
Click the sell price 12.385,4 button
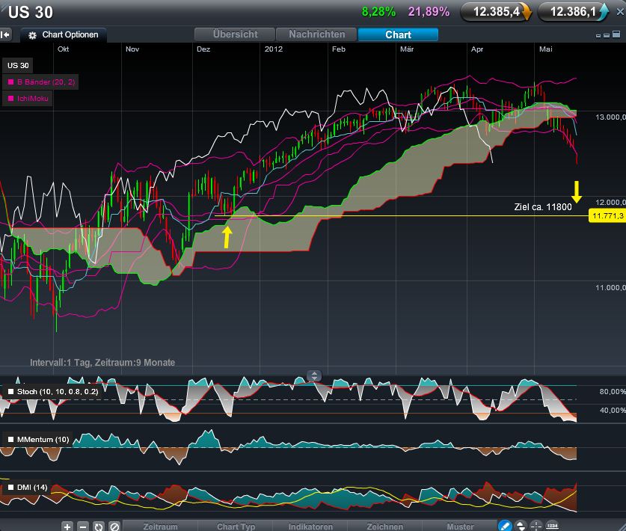pos(497,12)
